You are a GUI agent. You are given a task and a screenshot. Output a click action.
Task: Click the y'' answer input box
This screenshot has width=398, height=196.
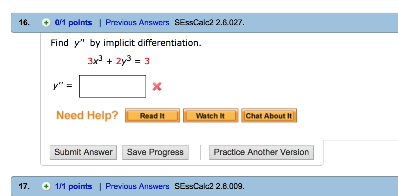(x=113, y=86)
